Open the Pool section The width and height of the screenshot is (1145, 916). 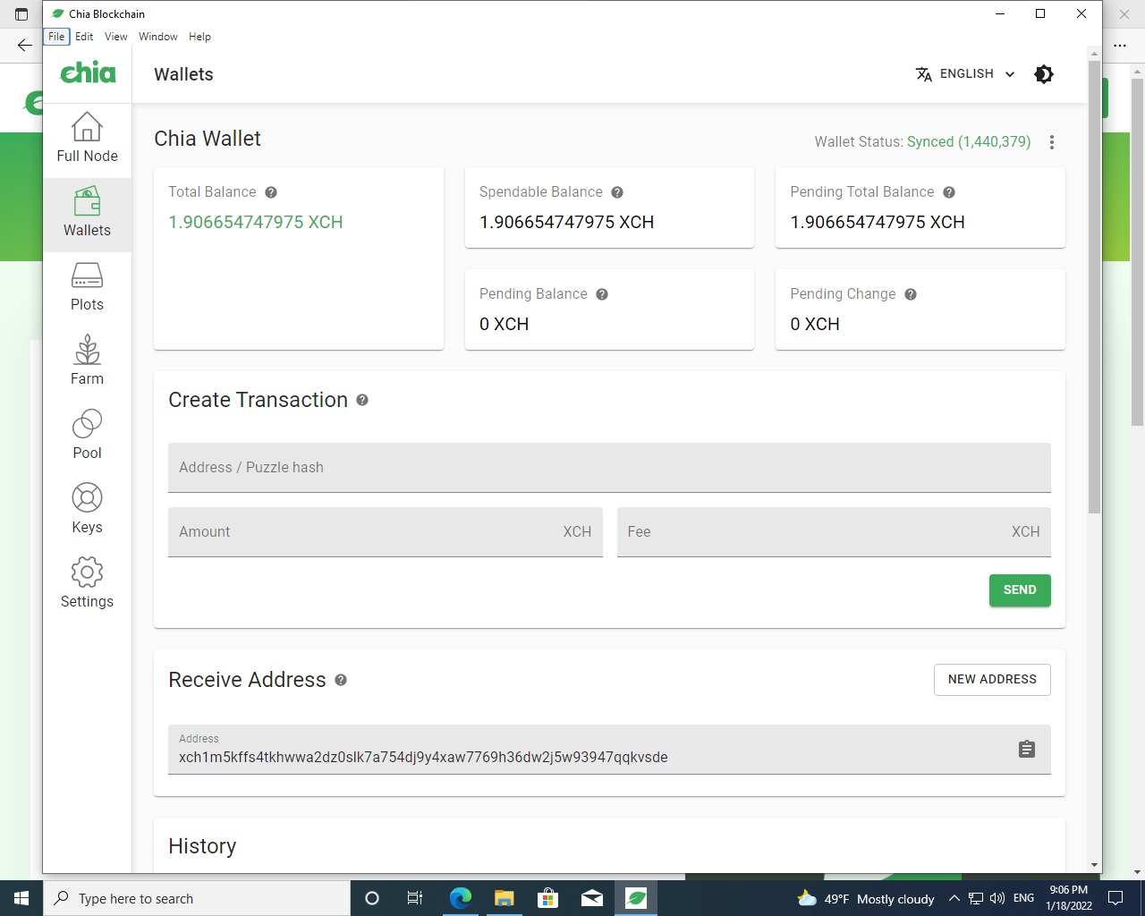click(x=87, y=437)
